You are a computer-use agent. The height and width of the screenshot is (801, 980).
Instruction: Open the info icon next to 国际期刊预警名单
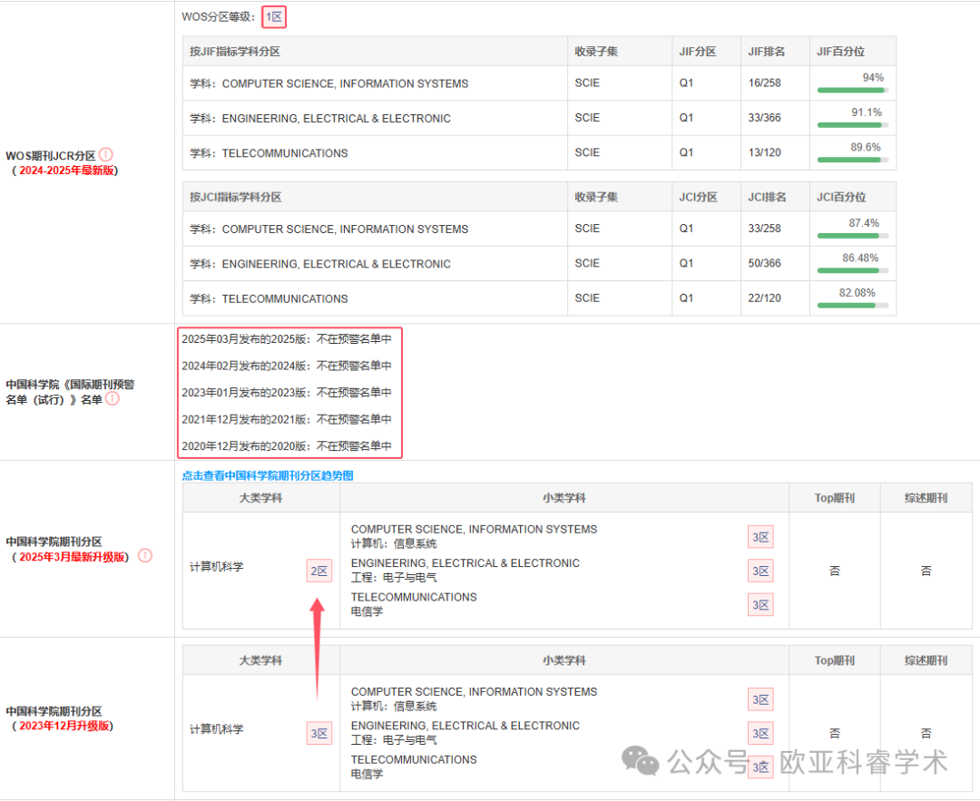click(x=112, y=398)
